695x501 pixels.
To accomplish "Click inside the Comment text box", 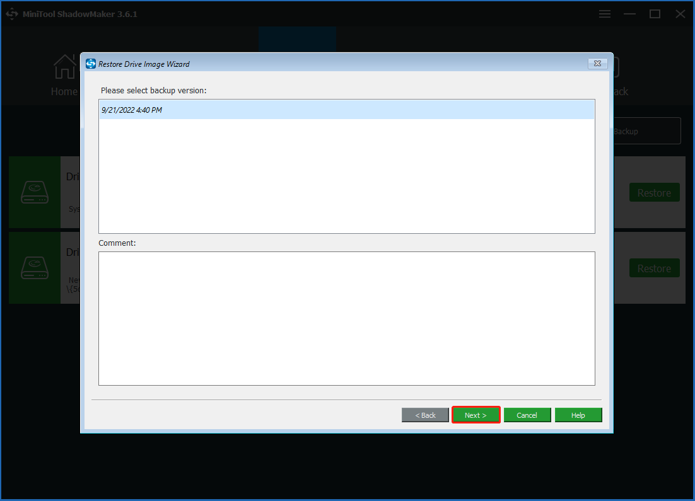I will tap(346, 318).
